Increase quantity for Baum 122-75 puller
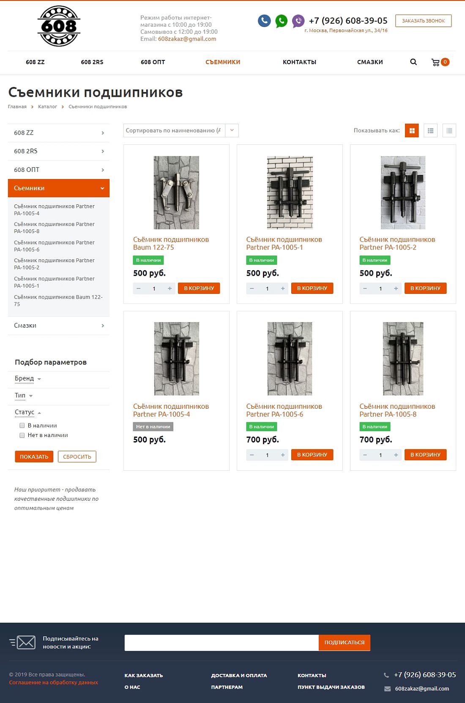 [x=170, y=288]
